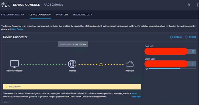This screenshot has height=105, width=199.
Task: Click the version text 1.0.11-3179
Action: [7, 102]
